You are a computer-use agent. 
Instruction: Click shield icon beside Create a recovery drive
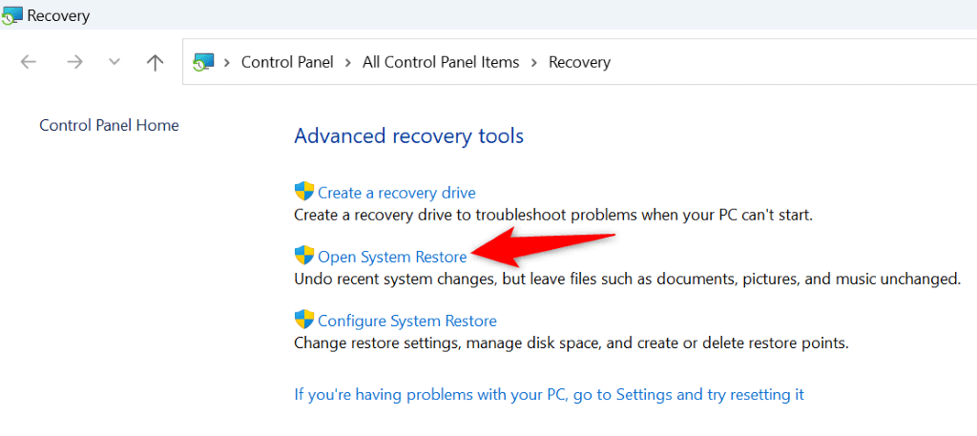point(304,192)
